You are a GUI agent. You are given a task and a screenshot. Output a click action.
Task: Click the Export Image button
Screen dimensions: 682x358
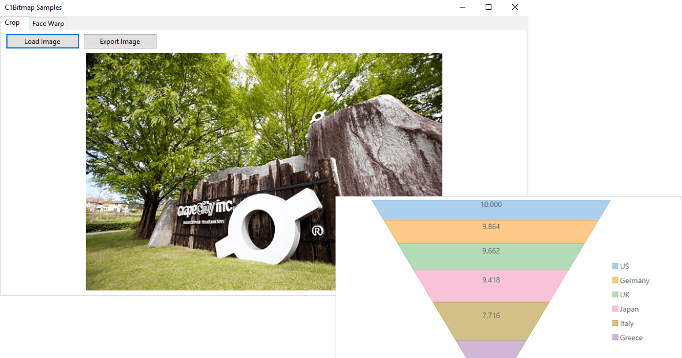click(120, 42)
